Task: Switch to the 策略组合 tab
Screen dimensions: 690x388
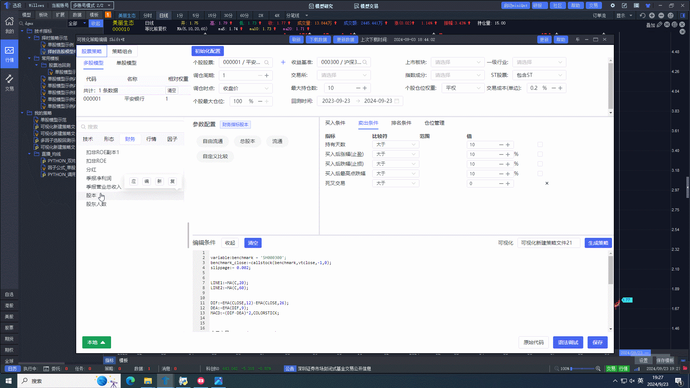Action: [122, 51]
